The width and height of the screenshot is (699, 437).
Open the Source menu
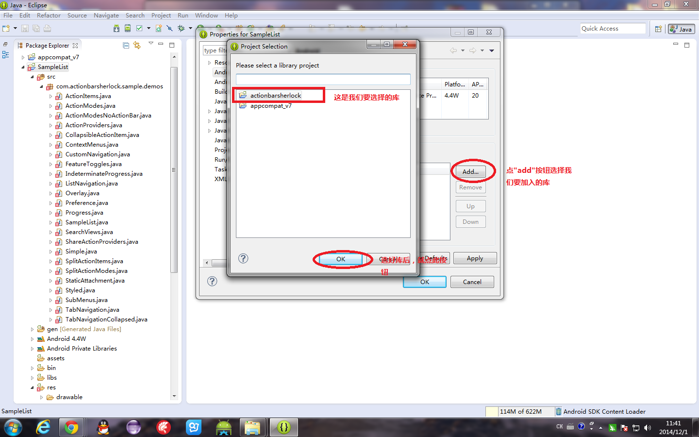coord(77,15)
